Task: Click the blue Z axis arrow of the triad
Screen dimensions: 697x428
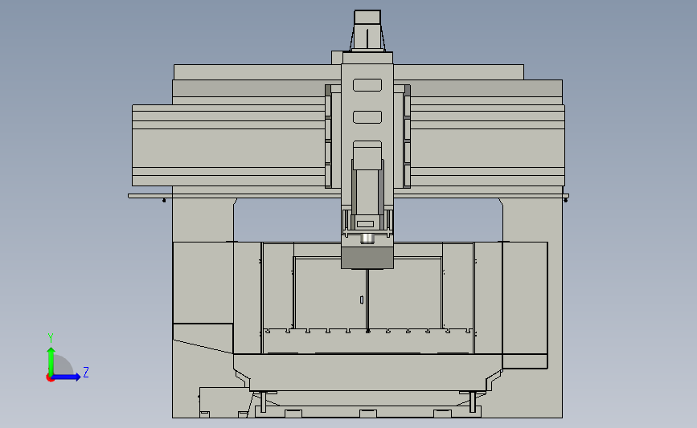Action: [x=67, y=377]
